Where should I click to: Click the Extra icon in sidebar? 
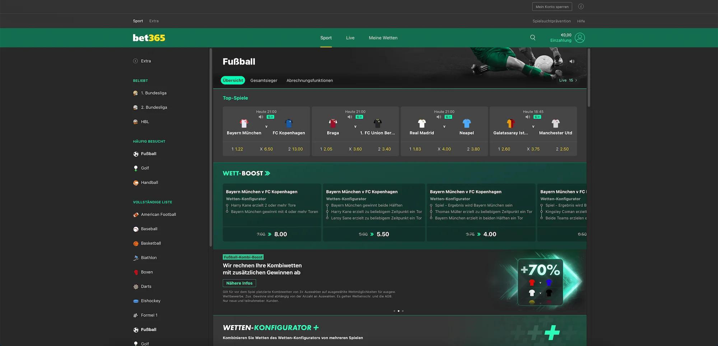tap(135, 61)
